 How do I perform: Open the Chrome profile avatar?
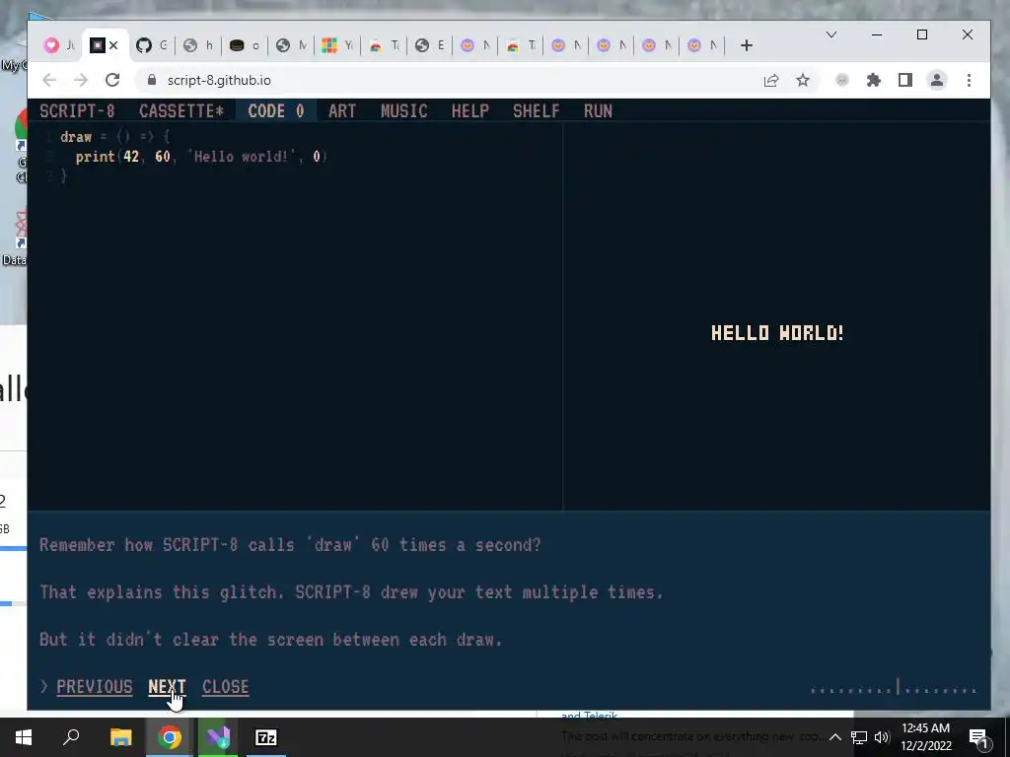coord(937,80)
